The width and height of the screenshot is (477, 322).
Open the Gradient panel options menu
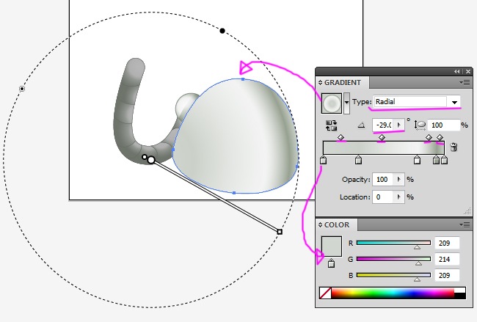pos(465,82)
